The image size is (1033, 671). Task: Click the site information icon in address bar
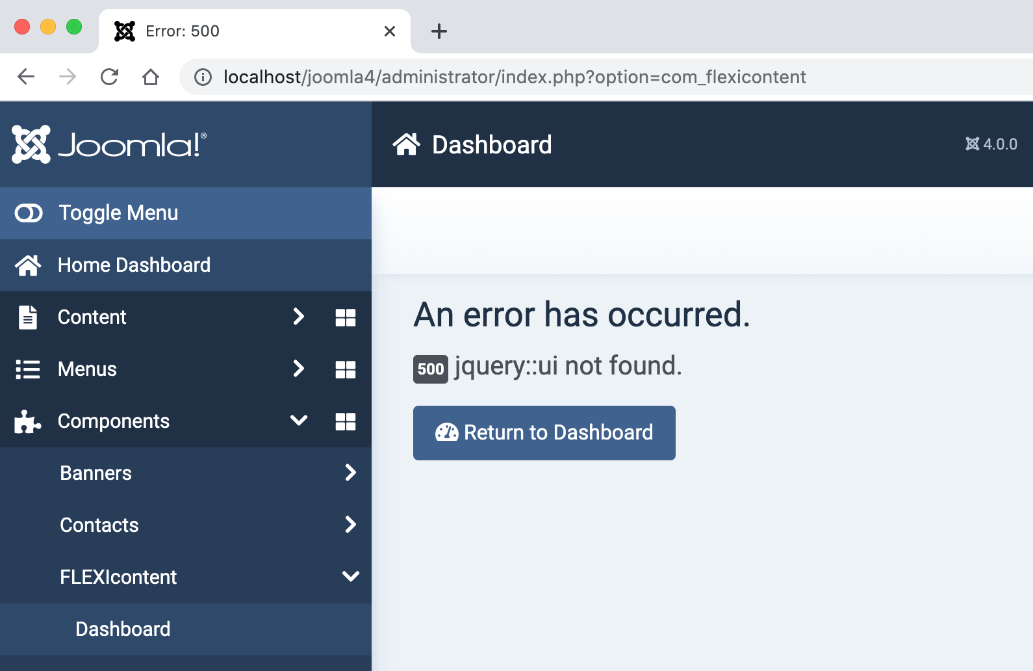click(x=203, y=77)
